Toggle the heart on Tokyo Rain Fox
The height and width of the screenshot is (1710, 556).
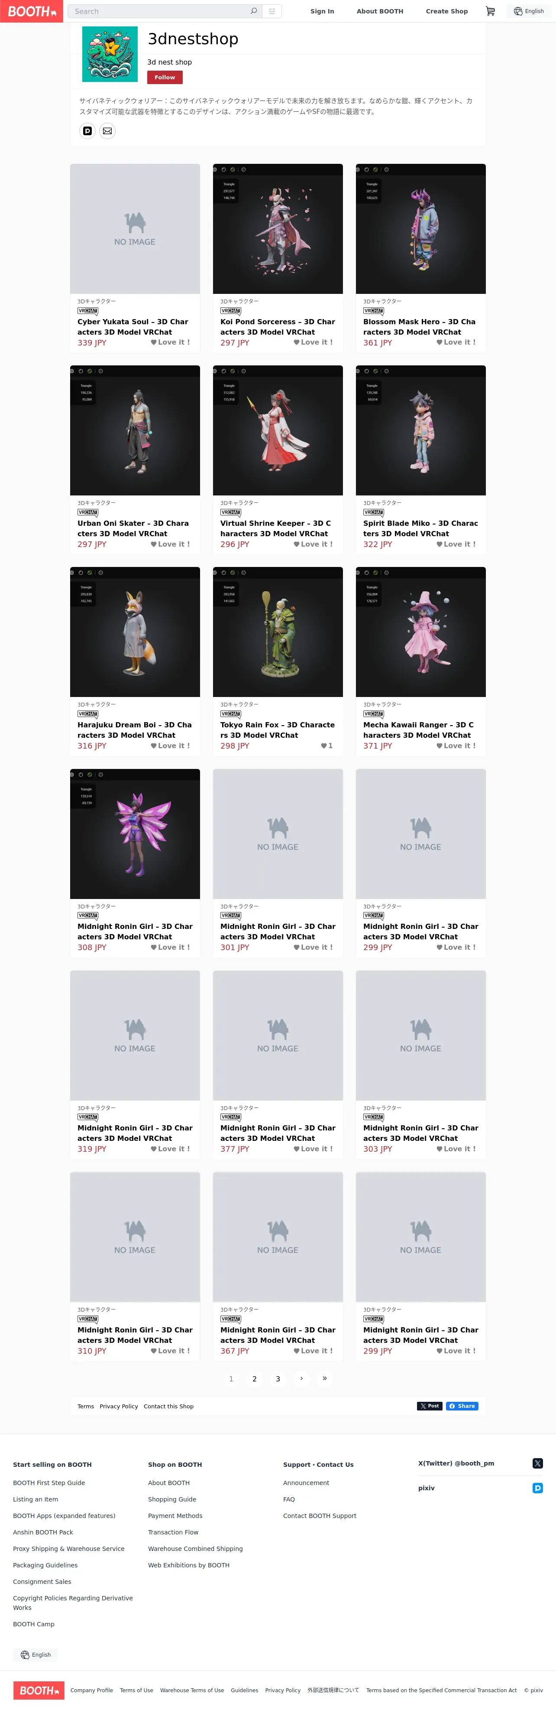point(326,746)
